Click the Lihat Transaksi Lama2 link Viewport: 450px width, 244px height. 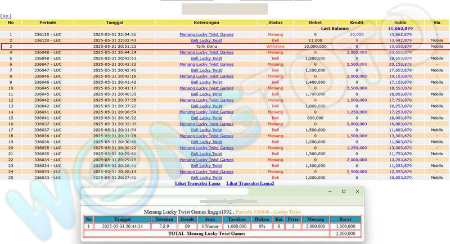[x=250, y=184]
